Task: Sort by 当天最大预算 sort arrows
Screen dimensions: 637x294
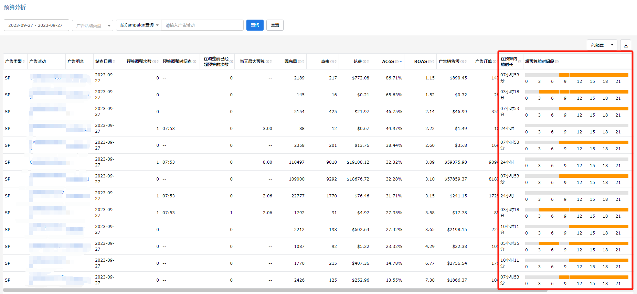Action: pyautogui.click(x=271, y=62)
